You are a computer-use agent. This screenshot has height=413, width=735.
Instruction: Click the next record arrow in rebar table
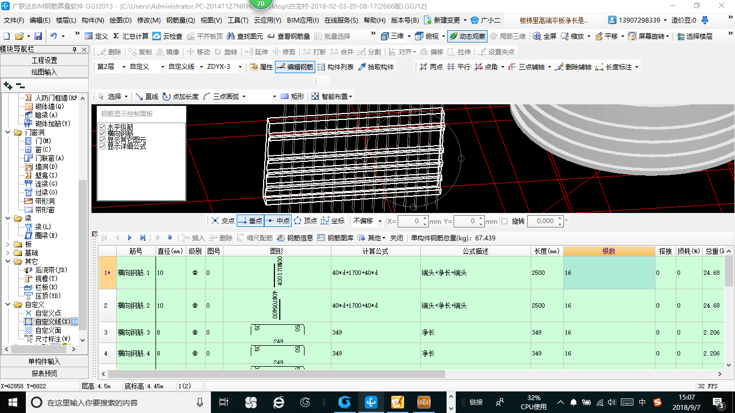[130, 238]
